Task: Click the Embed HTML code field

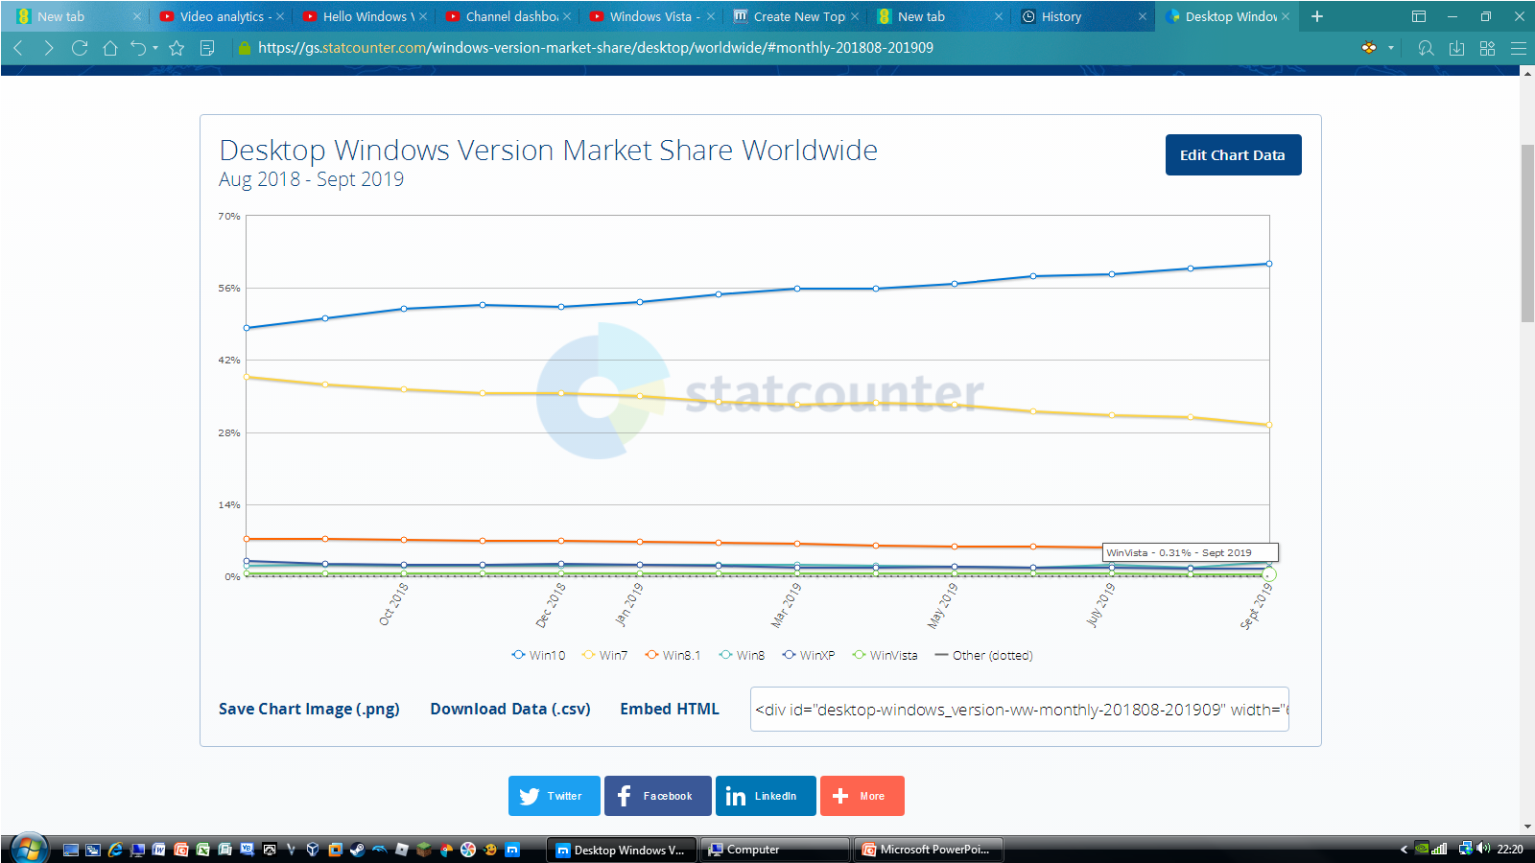Action: coord(1020,710)
